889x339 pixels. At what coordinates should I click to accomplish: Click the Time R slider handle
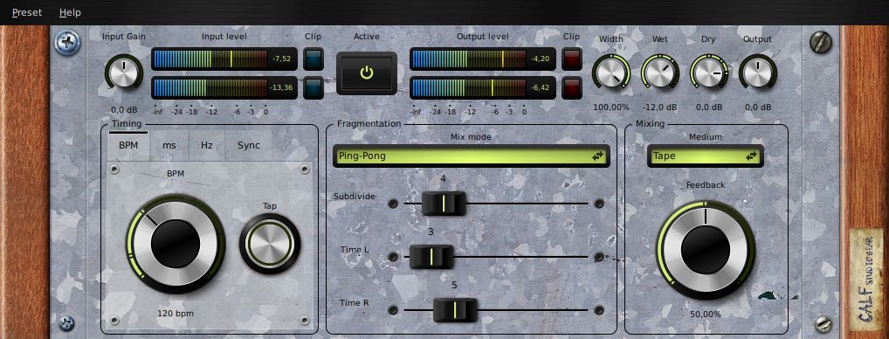[x=455, y=310]
